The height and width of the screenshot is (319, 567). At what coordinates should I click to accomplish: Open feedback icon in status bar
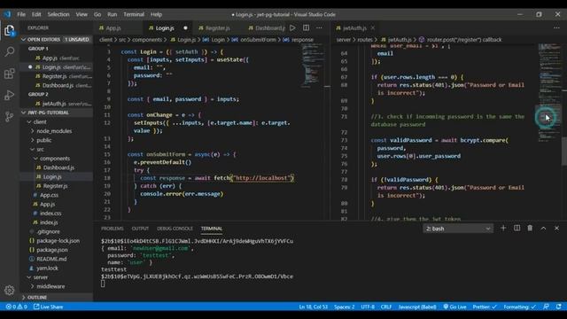[x=546, y=307]
